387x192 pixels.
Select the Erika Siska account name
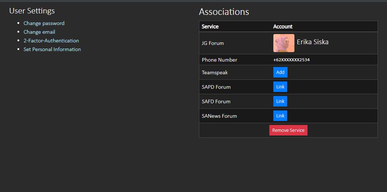click(313, 42)
